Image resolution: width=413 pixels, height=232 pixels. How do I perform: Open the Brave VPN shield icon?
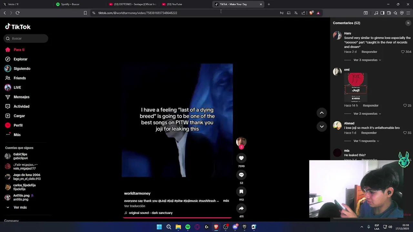402,13
